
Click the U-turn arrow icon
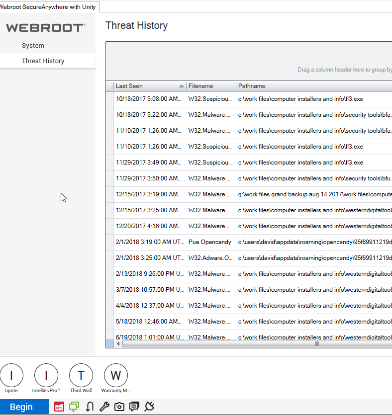(x=90, y=407)
